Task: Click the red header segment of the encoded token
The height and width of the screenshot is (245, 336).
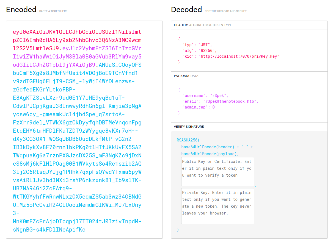Action: tap(77, 40)
